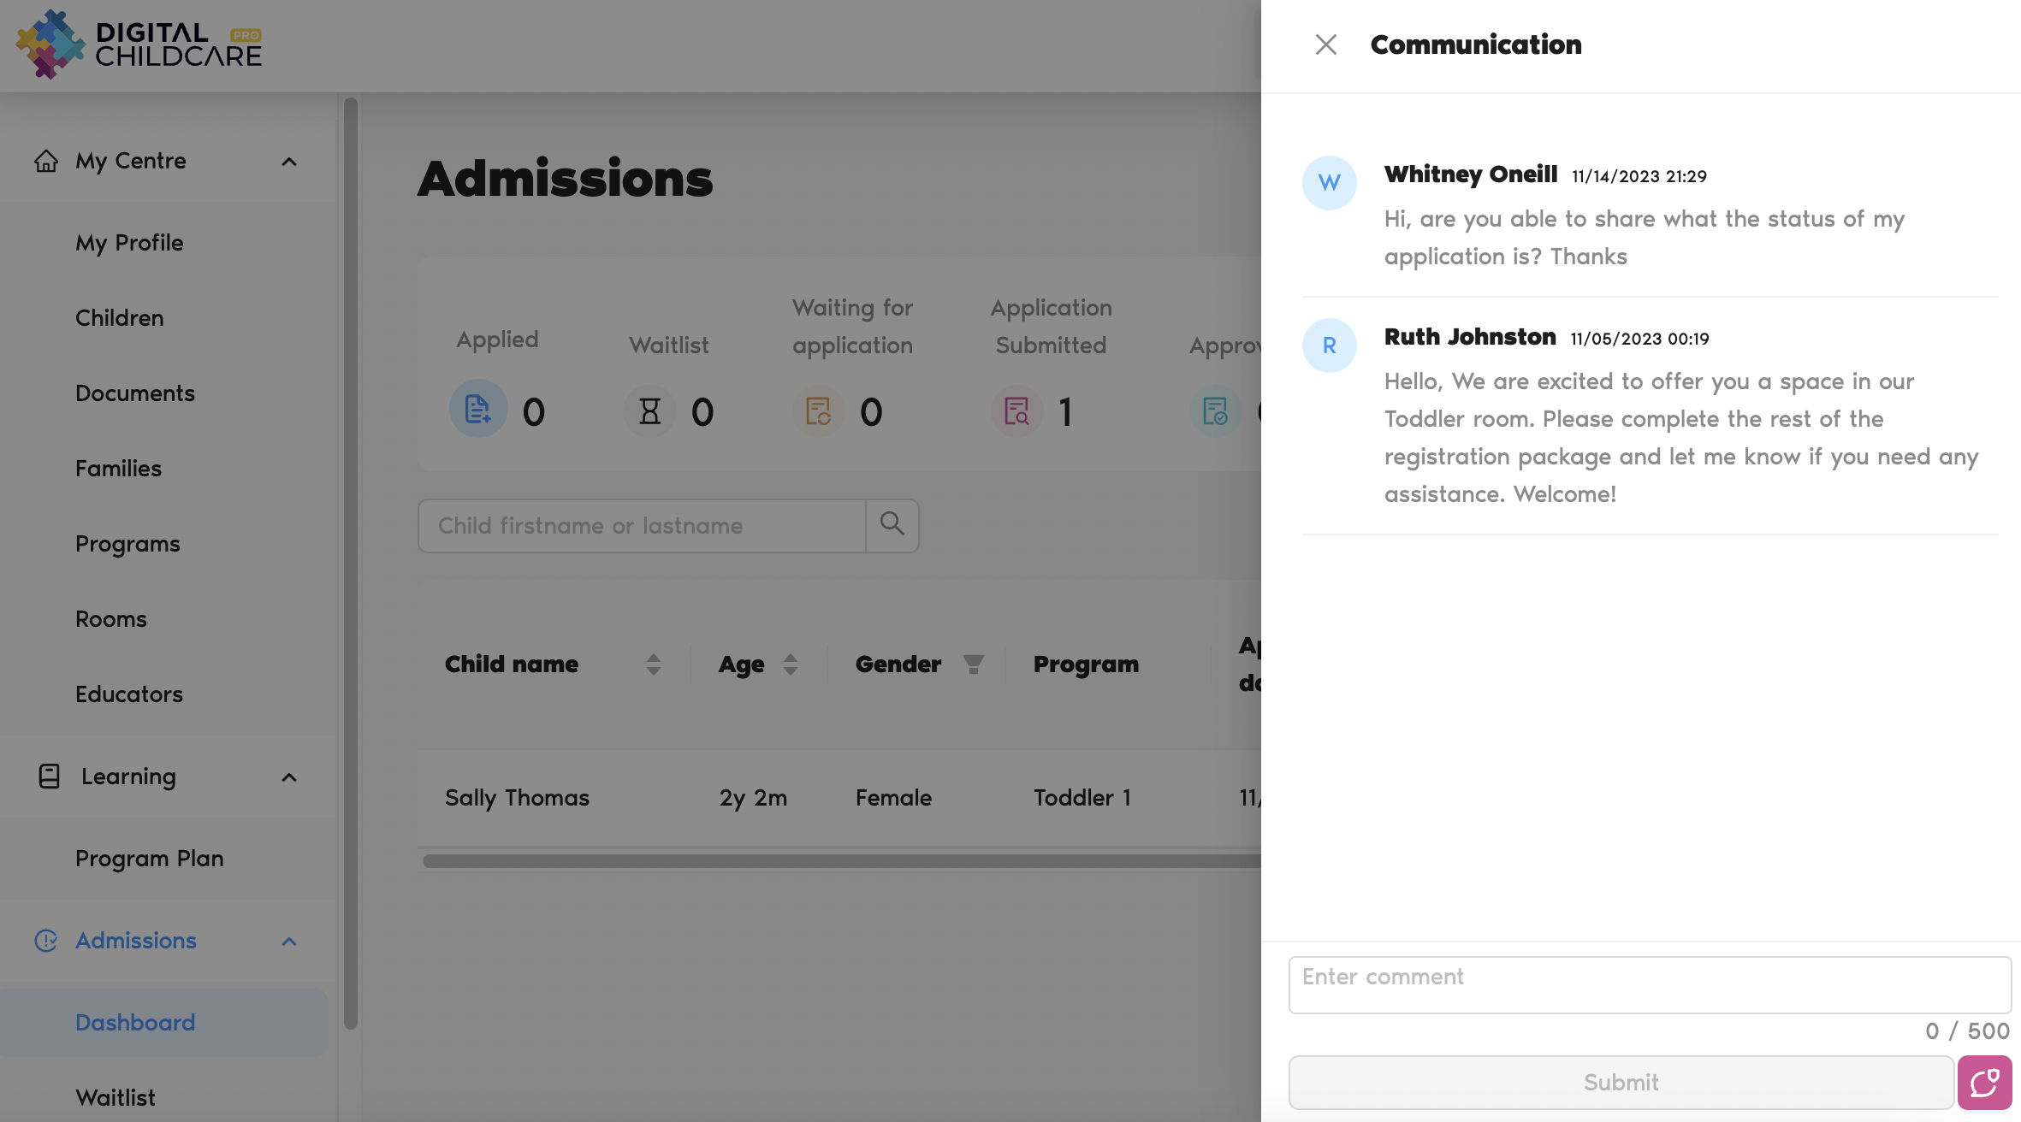Sort the Age column

(x=790, y=664)
